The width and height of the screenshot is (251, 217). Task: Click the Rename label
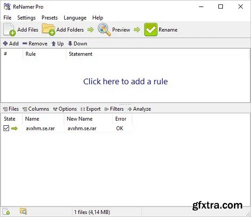(168, 30)
